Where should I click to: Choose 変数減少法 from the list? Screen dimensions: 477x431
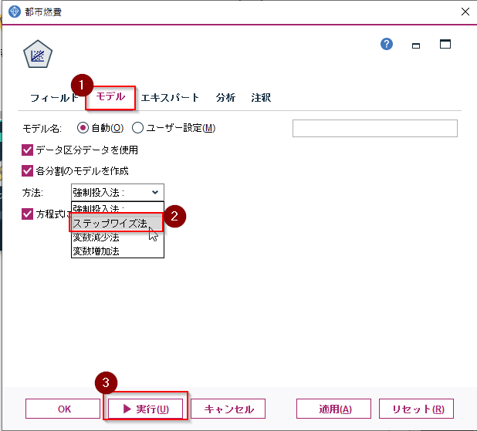pyautogui.click(x=117, y=237)
